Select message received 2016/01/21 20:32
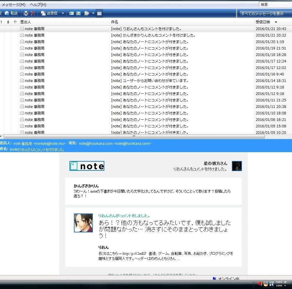This screenshot has width=292, height=289. pyautogui.click(x=146, y=35)
